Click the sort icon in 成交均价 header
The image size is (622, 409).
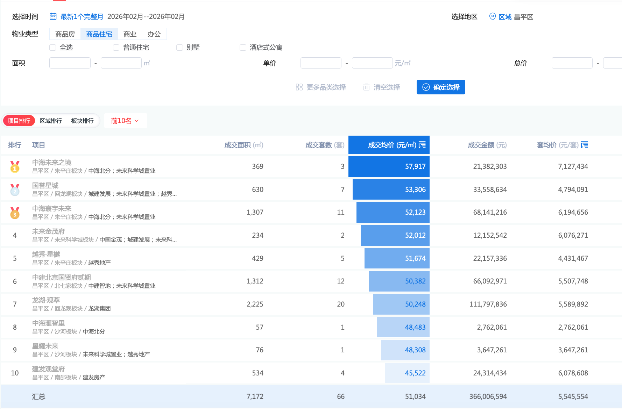(422, 145)
